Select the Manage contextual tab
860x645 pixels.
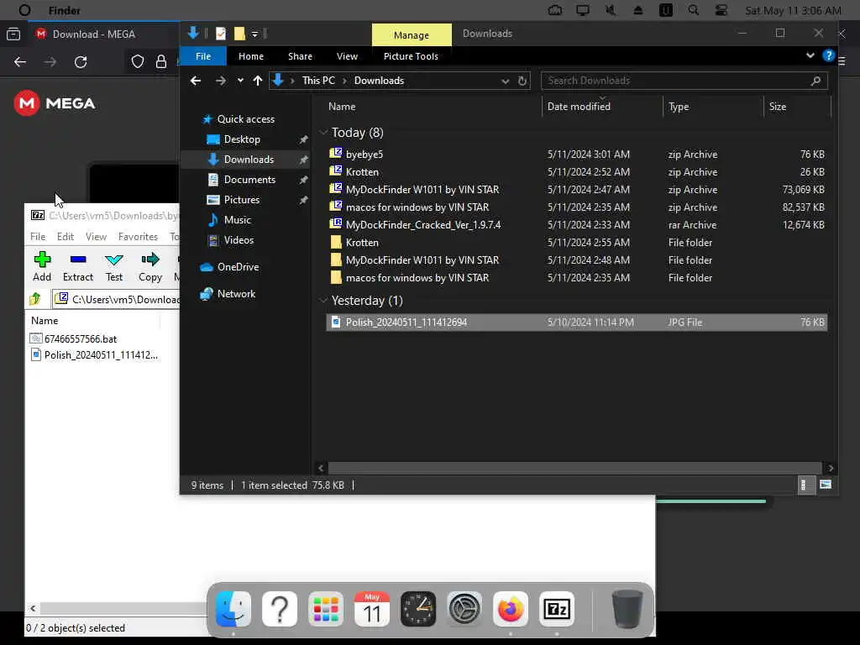(x=412, y=35)
